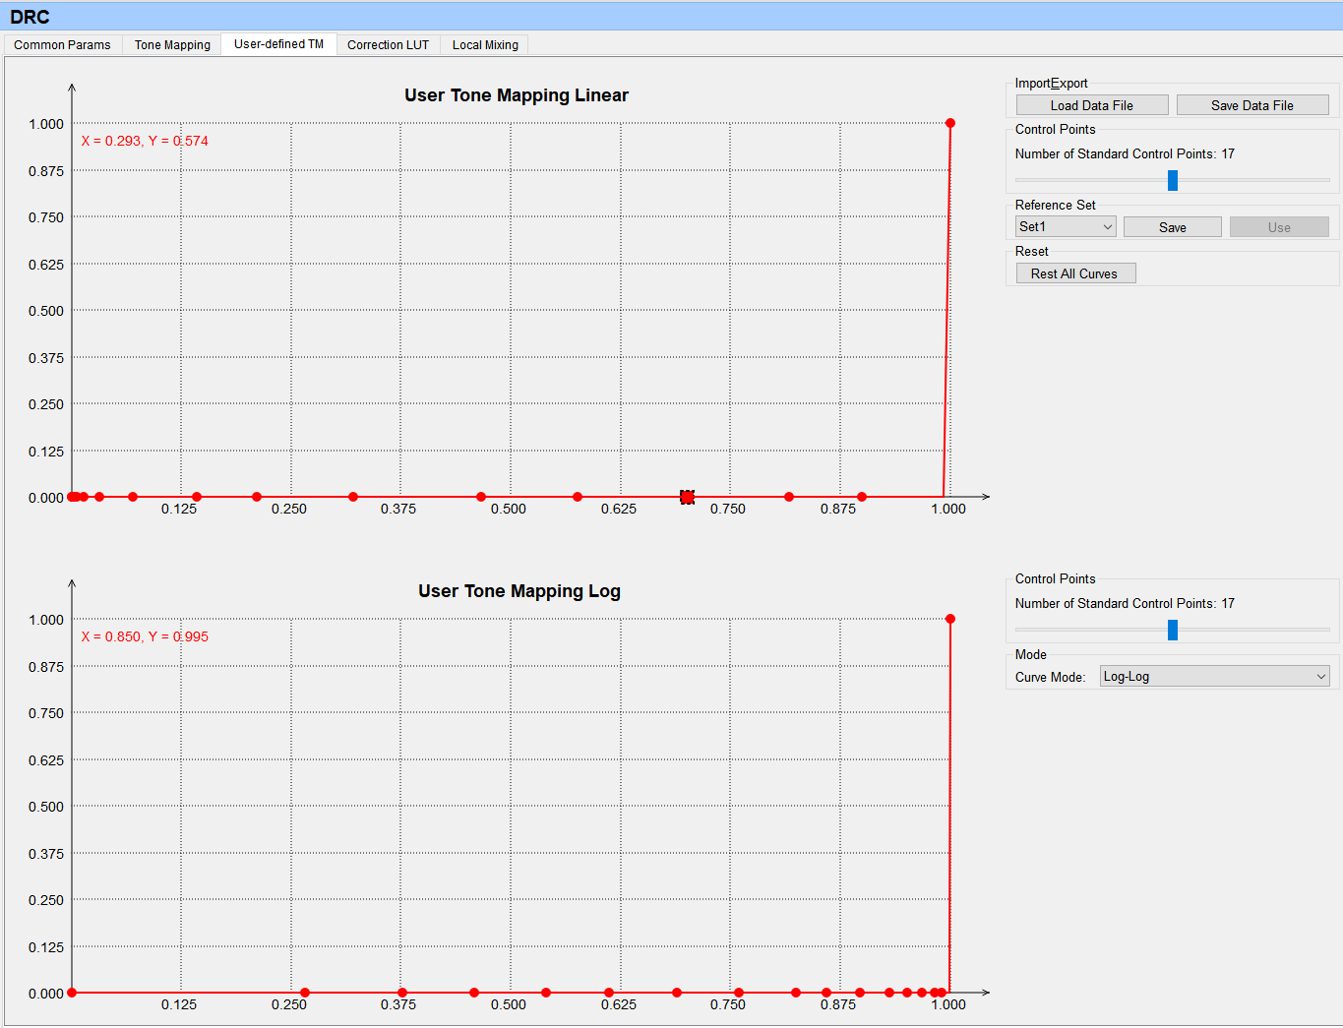
Task: Expand the Set1 reference set dropdown
Action: (x=1066, y=227)
